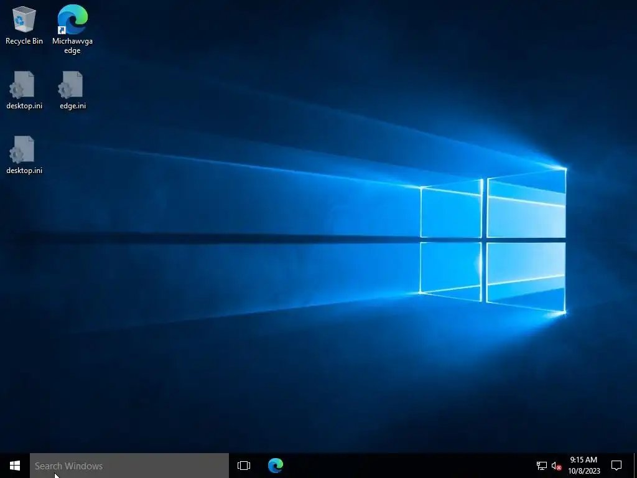This screenshot has height=478, width=637.
Task: Open the Action Center notifications icon
Action: click(x=616, y=466)
